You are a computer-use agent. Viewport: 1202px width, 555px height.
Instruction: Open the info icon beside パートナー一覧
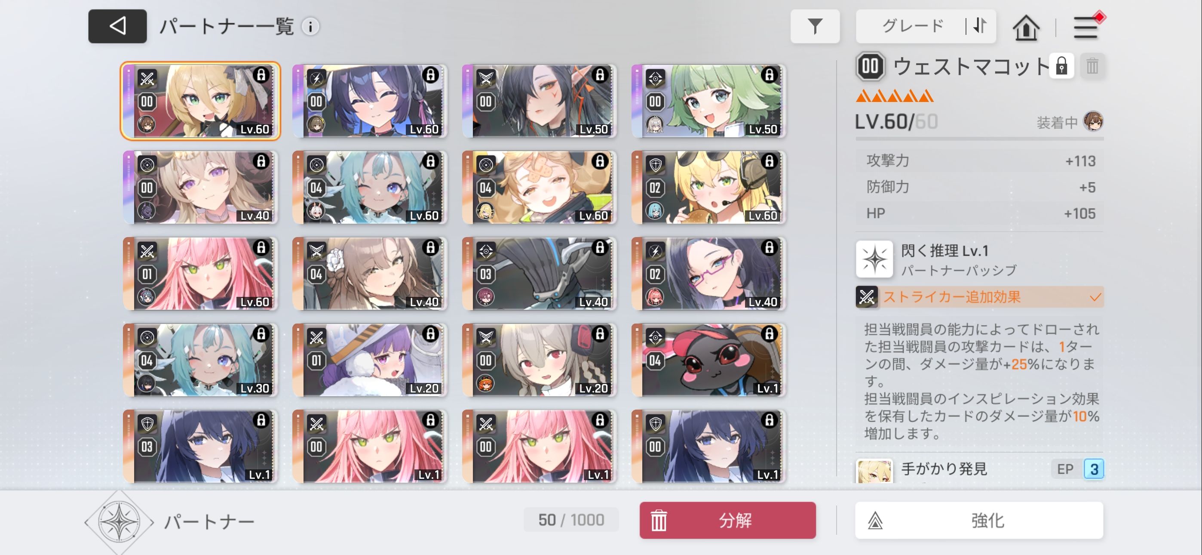point(310,27)
